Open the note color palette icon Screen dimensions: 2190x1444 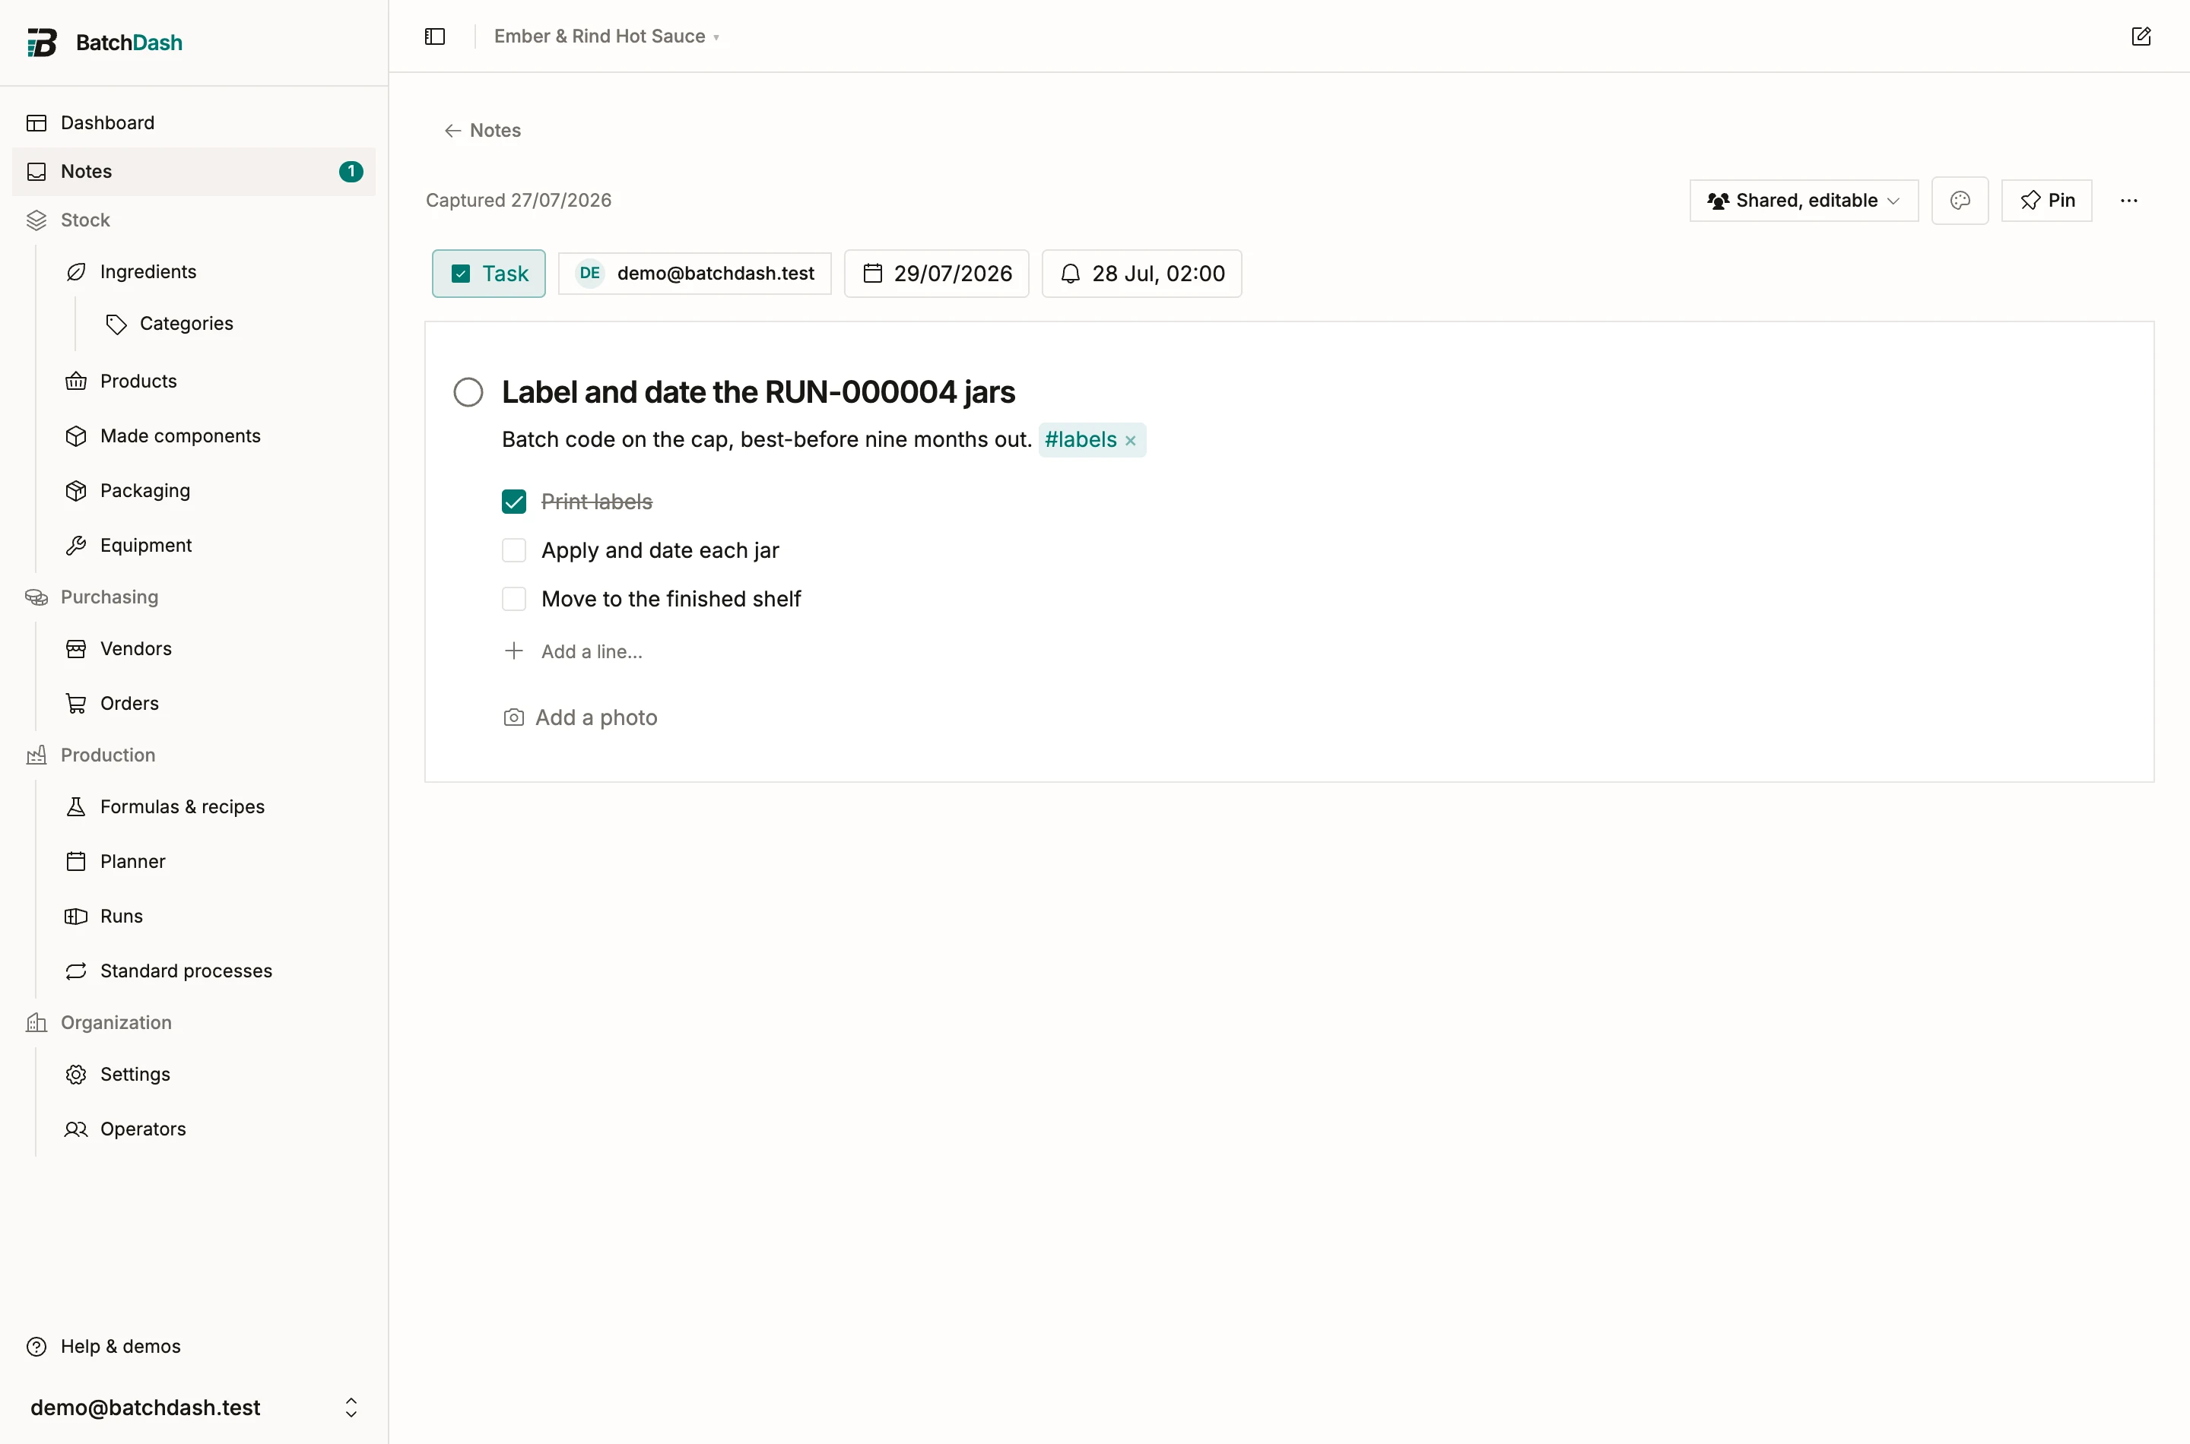(x=1960, y=200)
